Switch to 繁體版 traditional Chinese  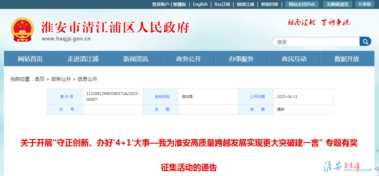click(x=180, y=4)
